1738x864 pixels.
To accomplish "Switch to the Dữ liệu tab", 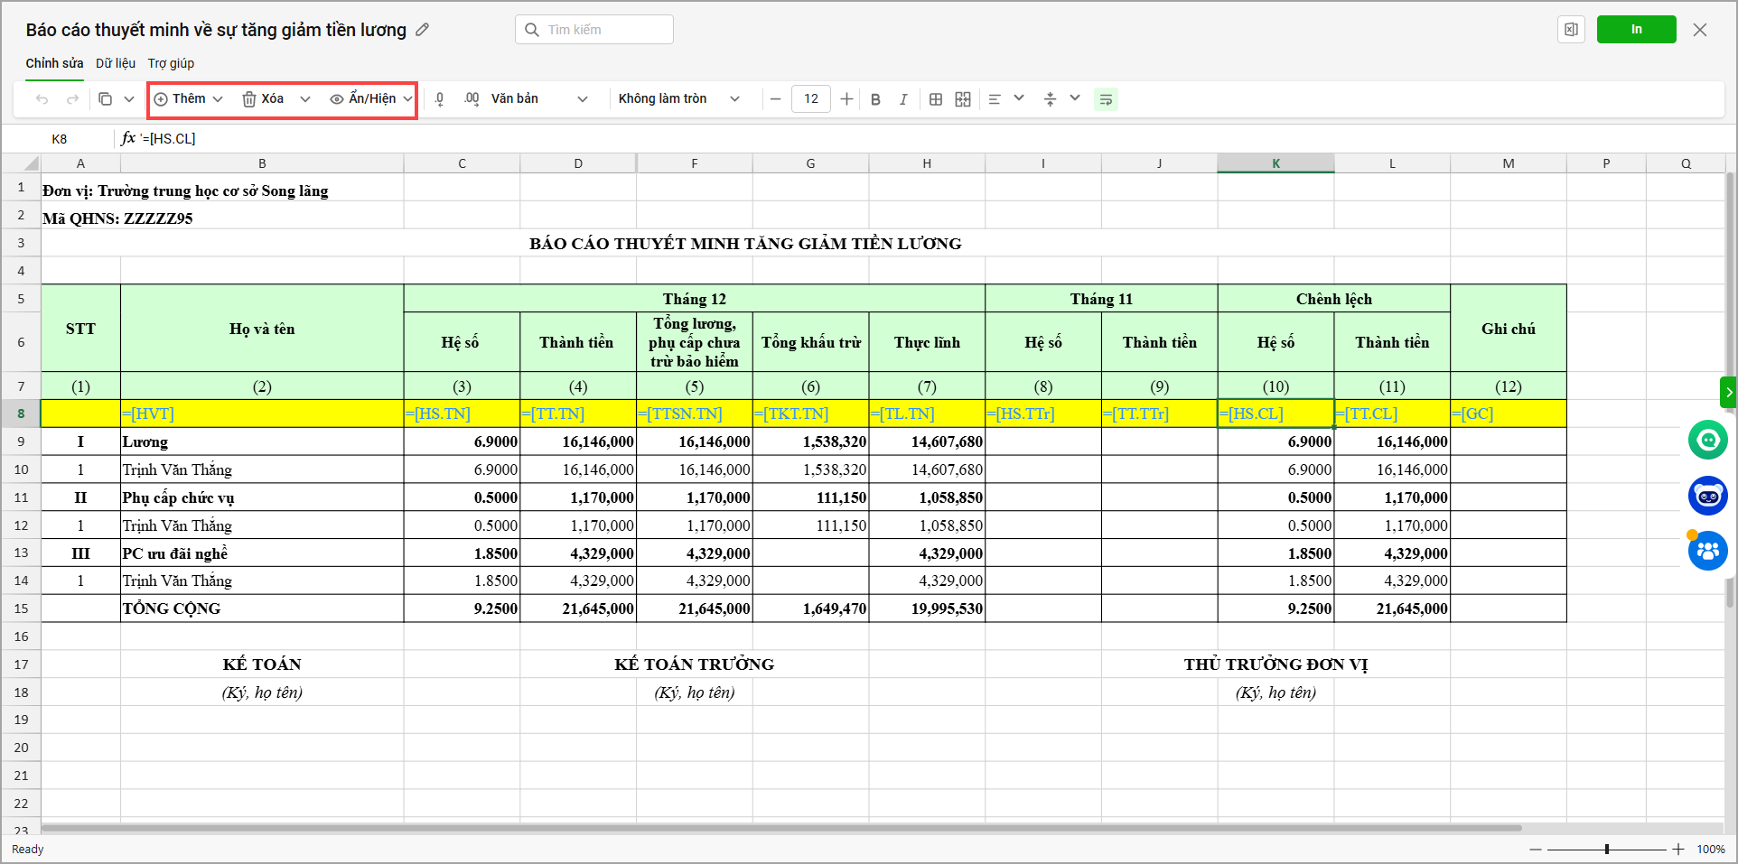I will click(x=116, y=63).
